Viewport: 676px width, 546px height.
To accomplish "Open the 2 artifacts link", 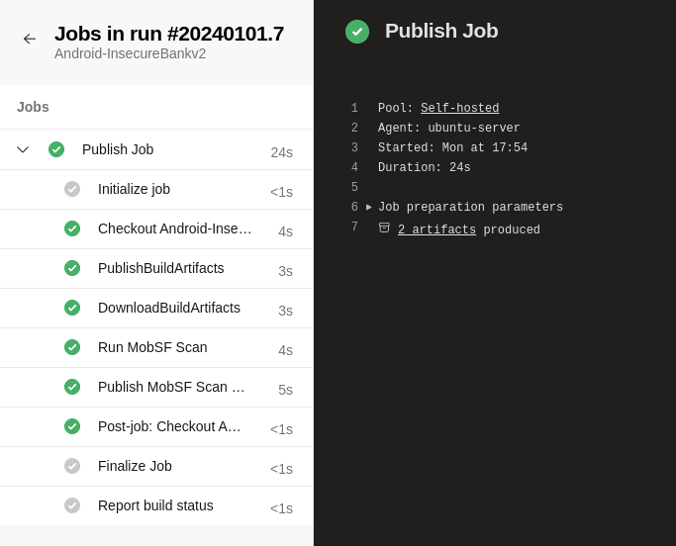I will coord(436,229).
